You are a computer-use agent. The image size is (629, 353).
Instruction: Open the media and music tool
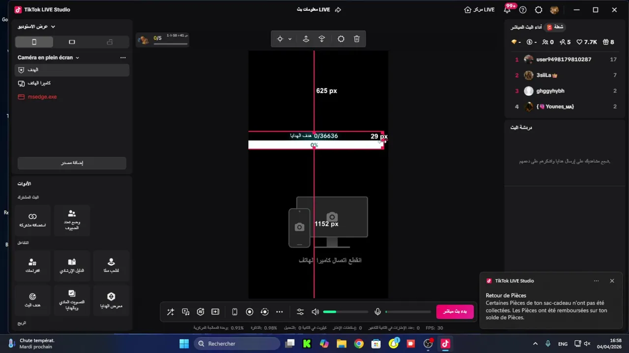pyautogui.click(x=186, y=312)
